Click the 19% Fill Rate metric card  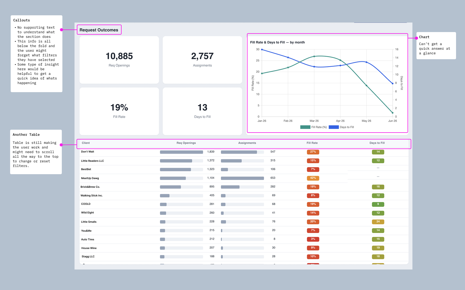(119, 111)
